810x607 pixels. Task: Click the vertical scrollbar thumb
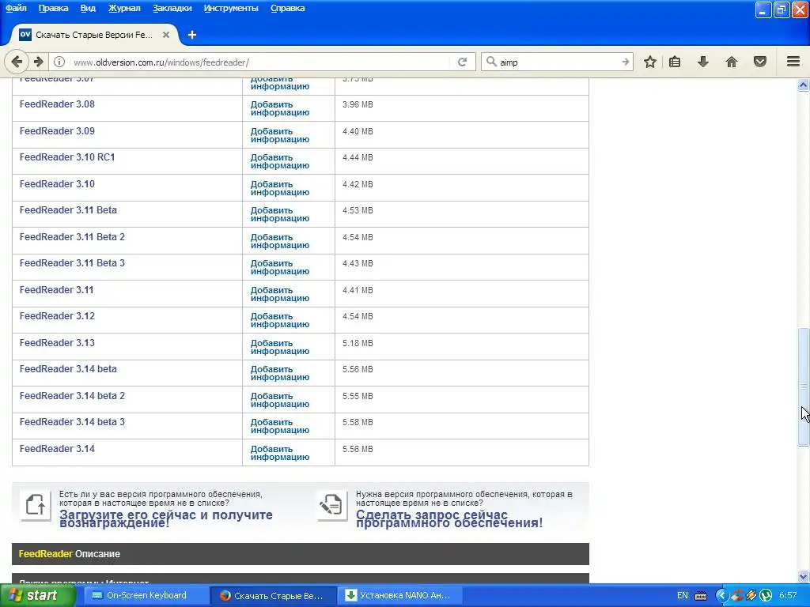coord(804,386)
